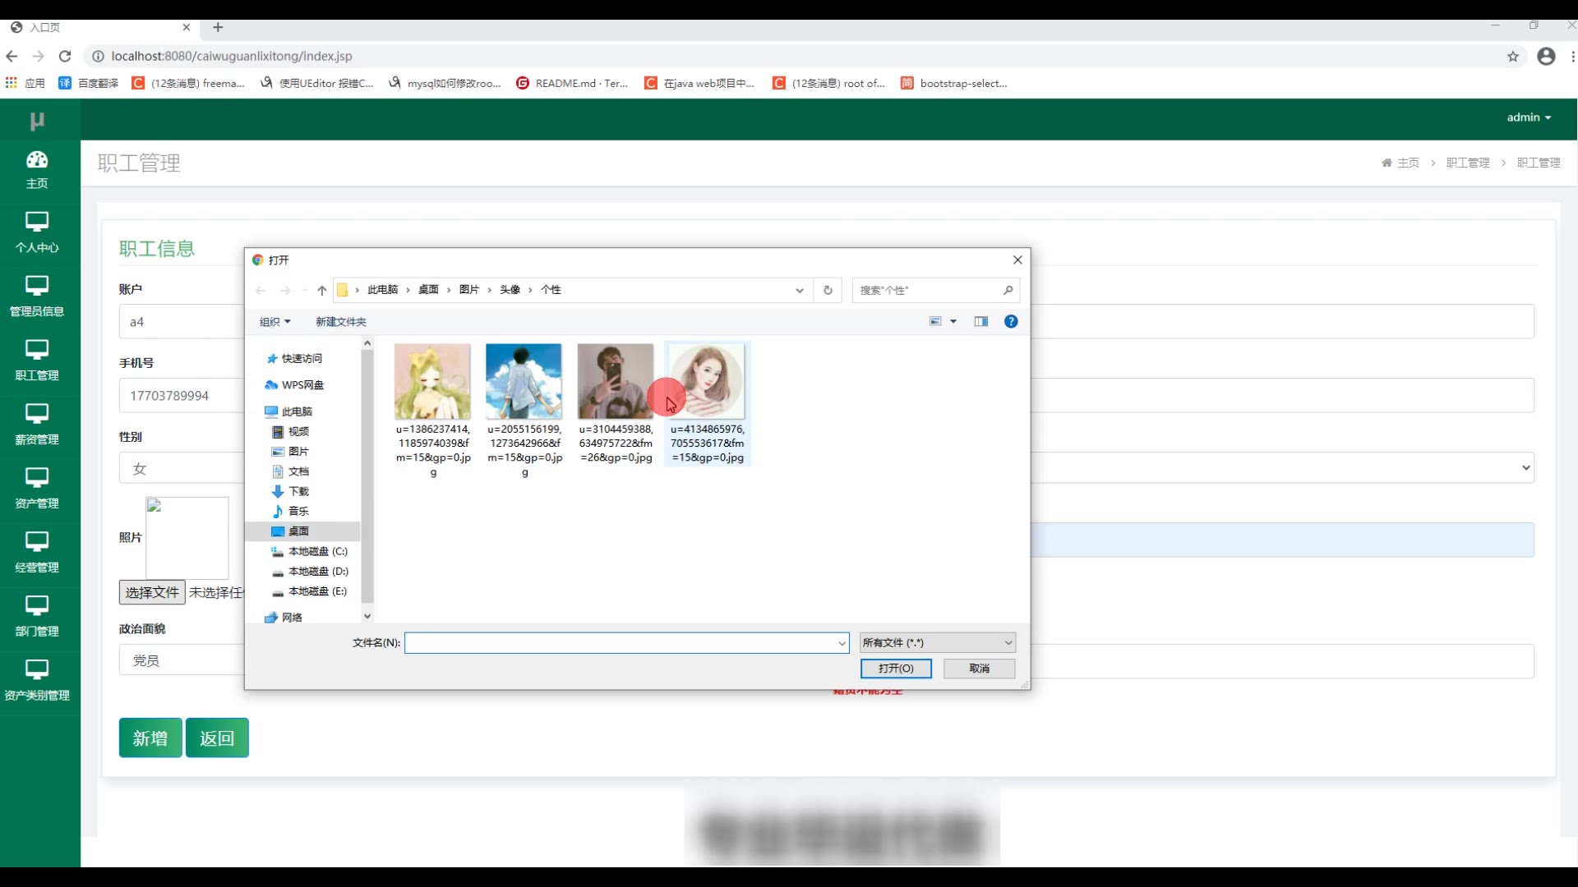Click 头像 in the path breadcrumb
The height and width of the screenshot is (887, 1578).
[510, 290]
